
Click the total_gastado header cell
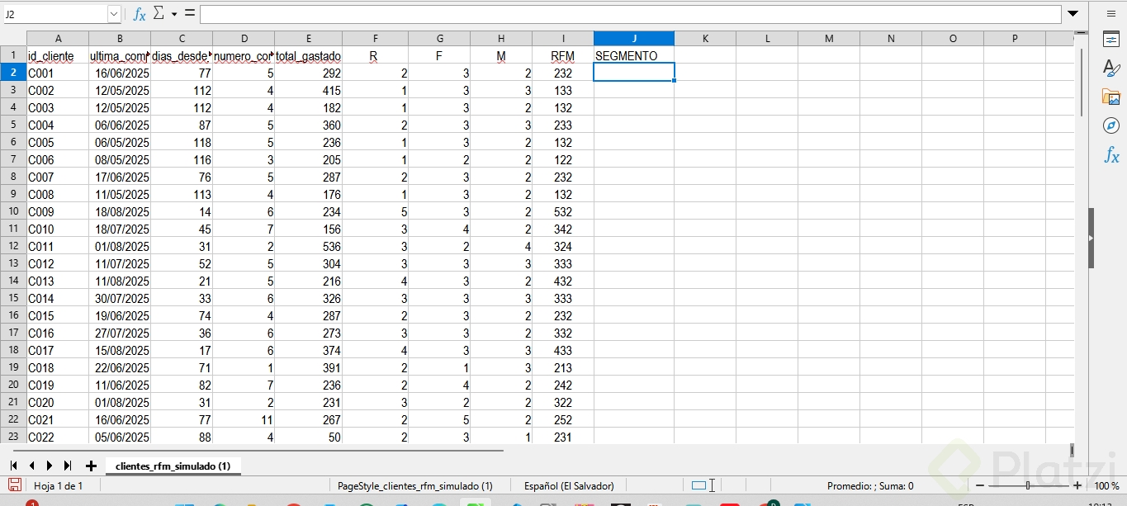(308, 55)
